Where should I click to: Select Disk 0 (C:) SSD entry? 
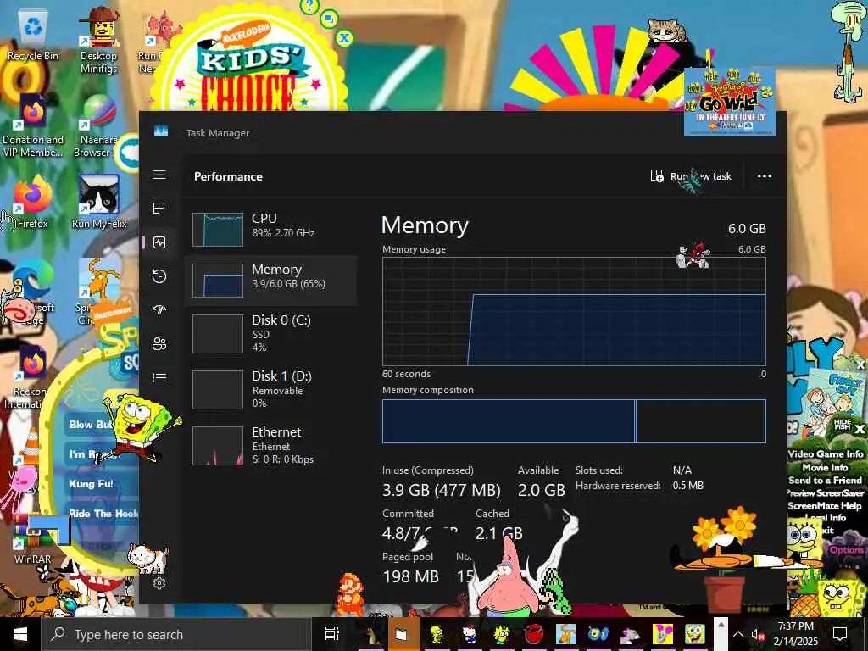[x=271, y=333]
